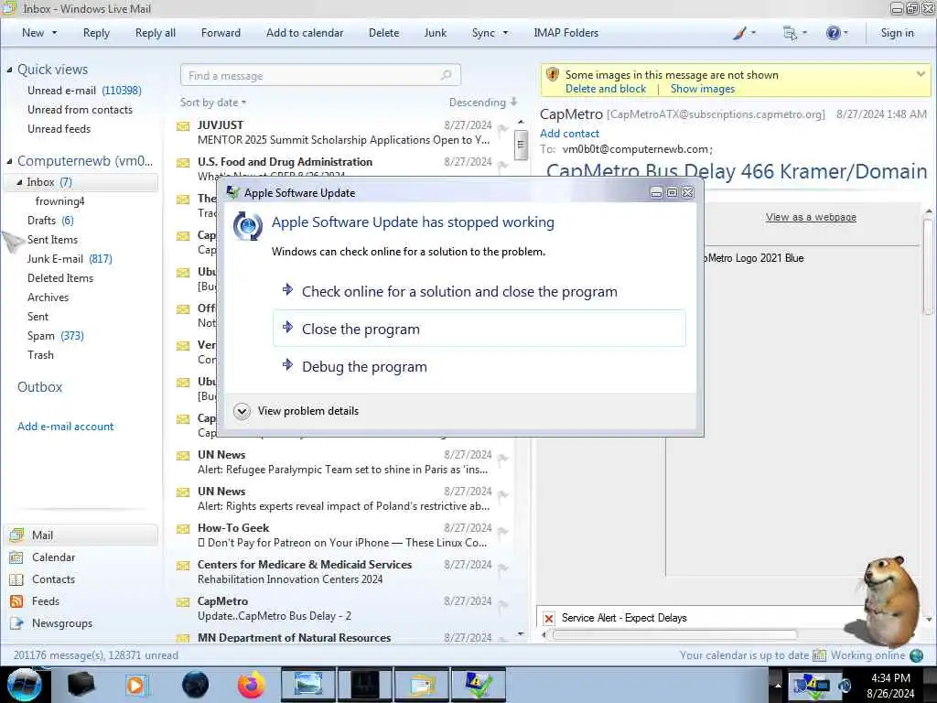Click the envelope icon for JUVJUST message
This screenshot has width=937, height=703.
point(183,126)
